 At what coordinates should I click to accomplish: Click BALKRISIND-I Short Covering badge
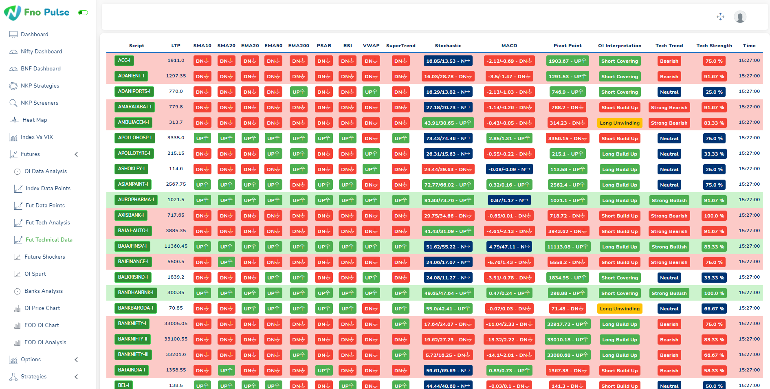pos(619,278)
